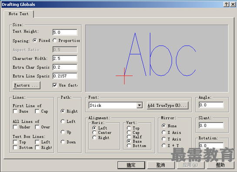Click the Extra Line Spacing field

click(65, 76)
